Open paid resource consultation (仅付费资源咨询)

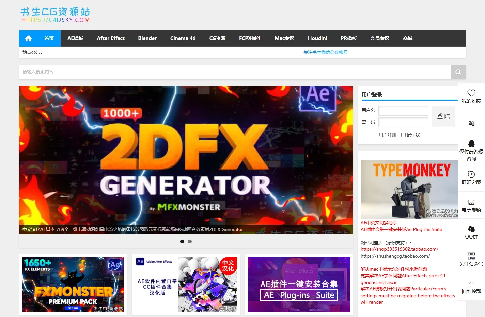[x=471, y=151]
